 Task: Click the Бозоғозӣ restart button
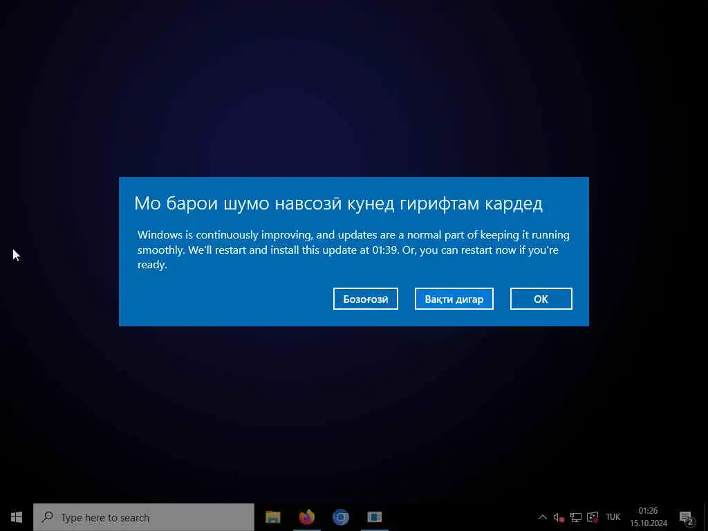pos(365,299)
